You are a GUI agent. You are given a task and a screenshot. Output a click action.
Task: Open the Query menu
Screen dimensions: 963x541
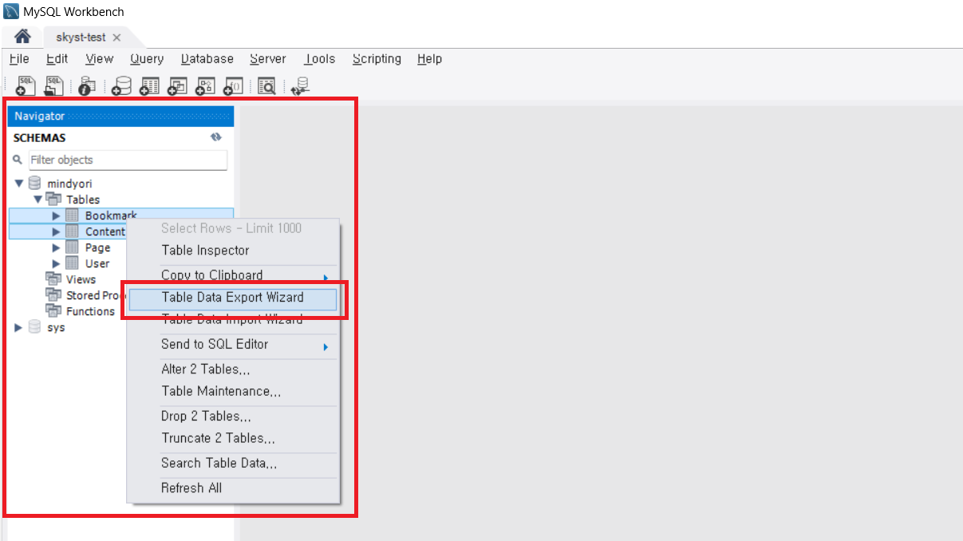click(x=147, y=58)
